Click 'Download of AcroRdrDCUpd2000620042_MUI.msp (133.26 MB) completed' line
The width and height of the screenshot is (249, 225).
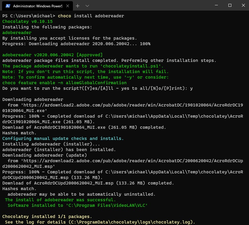click(x=88, y=183)
